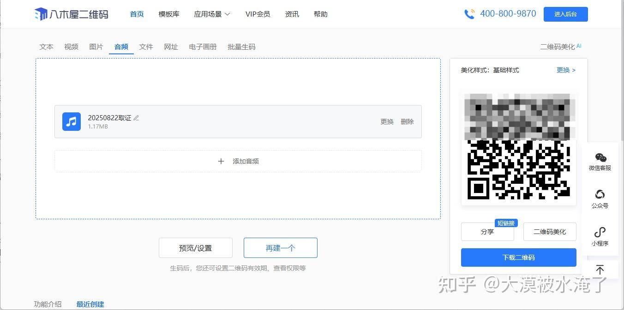Click the 二维码美化 button below the QR code
Screen dimensions: 624x310
coord(550,232)
